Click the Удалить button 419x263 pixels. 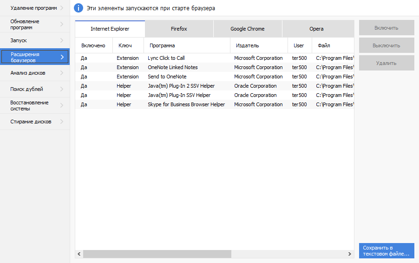tap(386, 63)
